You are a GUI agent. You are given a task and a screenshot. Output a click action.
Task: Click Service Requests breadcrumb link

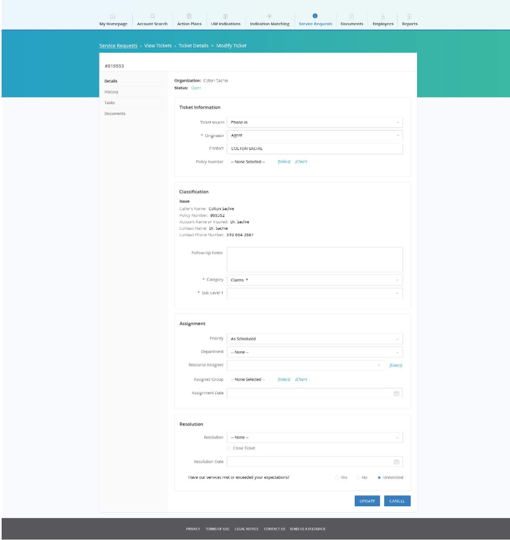tap(118, 46)
